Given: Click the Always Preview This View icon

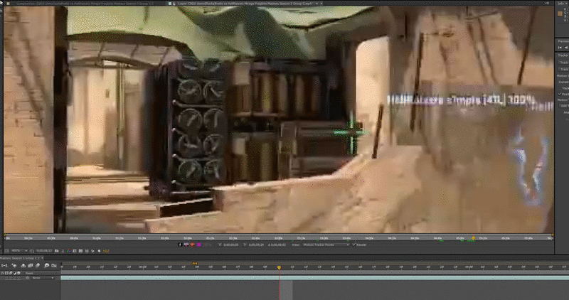Looking at the screenshot, I should pyautogui.click(x=7, y=251).
